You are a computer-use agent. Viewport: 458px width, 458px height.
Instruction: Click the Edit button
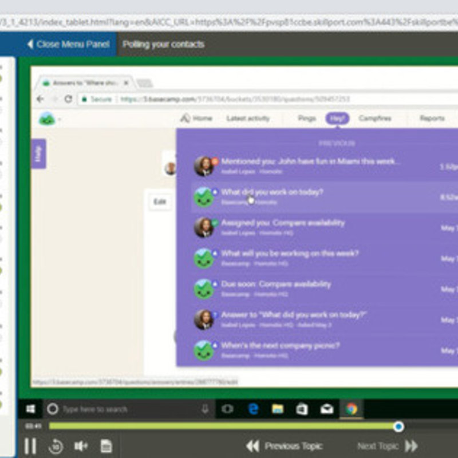tap(160, 202)
